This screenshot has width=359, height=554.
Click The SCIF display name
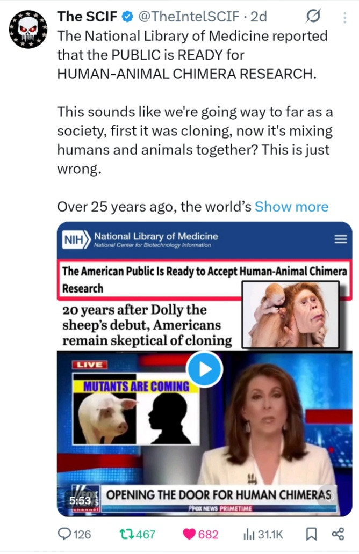point(87,16)
